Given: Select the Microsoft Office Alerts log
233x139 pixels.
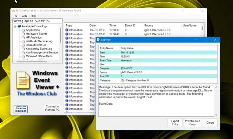Looking at the screenshot, I should [x=39, y=56].
